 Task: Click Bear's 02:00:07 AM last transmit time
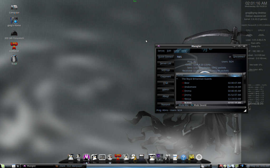click(234, 83)
